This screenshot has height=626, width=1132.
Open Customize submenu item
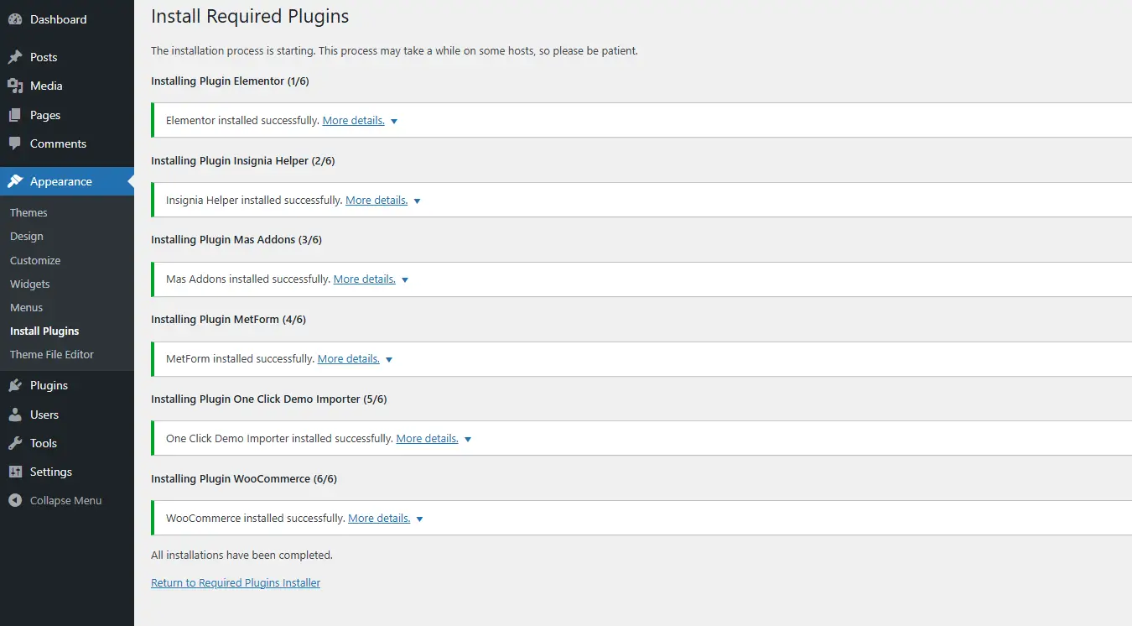(35, 260)
